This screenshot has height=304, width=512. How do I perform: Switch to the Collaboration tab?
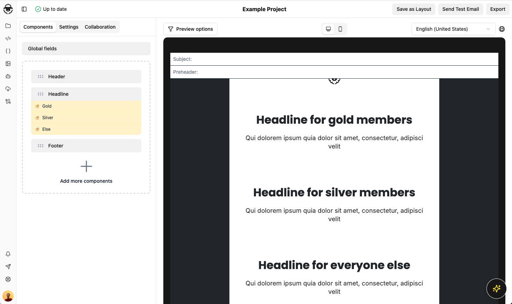[x=100, y=27]
